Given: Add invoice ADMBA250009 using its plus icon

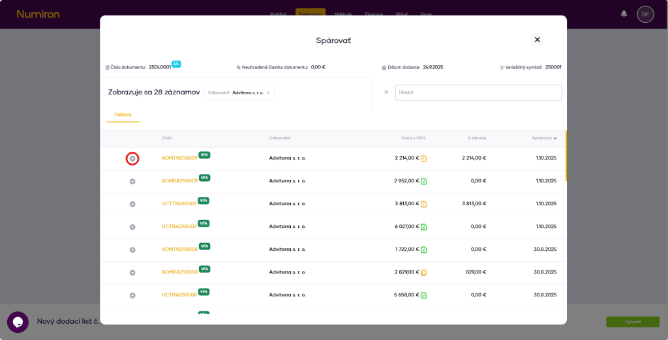Looking at the screenshot, I should [132, 181].
